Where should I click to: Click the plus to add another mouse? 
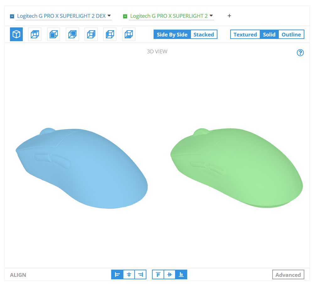click(229, 16)
